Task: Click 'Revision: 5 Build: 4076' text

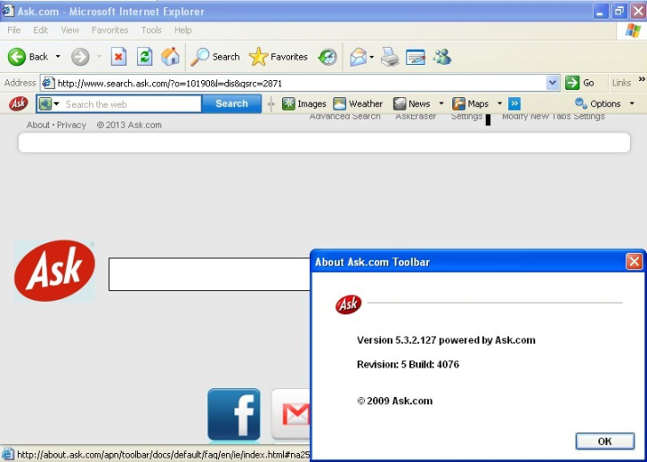Action: point(407,365)
